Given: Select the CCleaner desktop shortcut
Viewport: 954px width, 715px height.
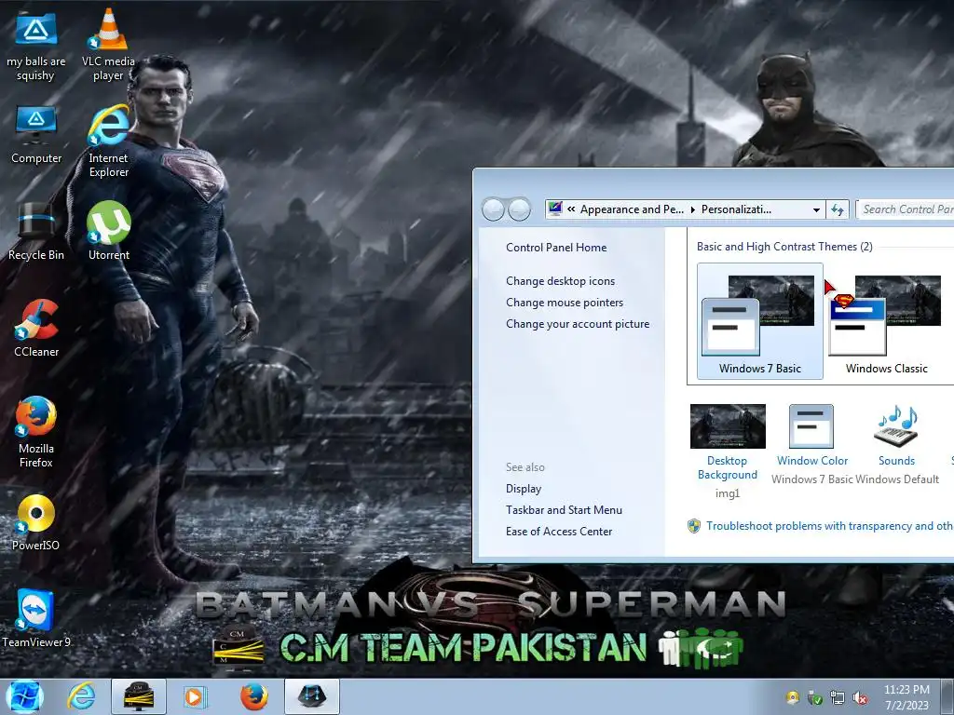Looking at the screenshot, I should (x=36, y=329).
